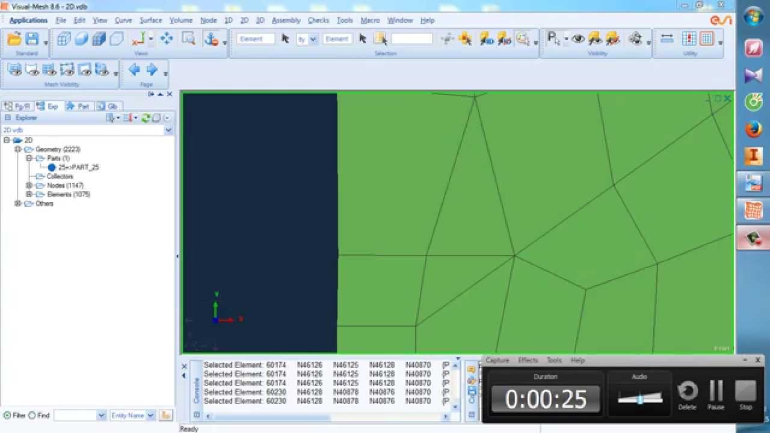Viewport: 770px width, 433px height.
Task: Click the pan/fit arrows icon
Action: tap(167, 39)
